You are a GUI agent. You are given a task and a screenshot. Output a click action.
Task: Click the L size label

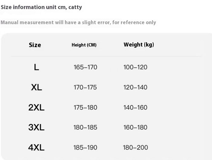pyautogui.click(x=36, y=67)
